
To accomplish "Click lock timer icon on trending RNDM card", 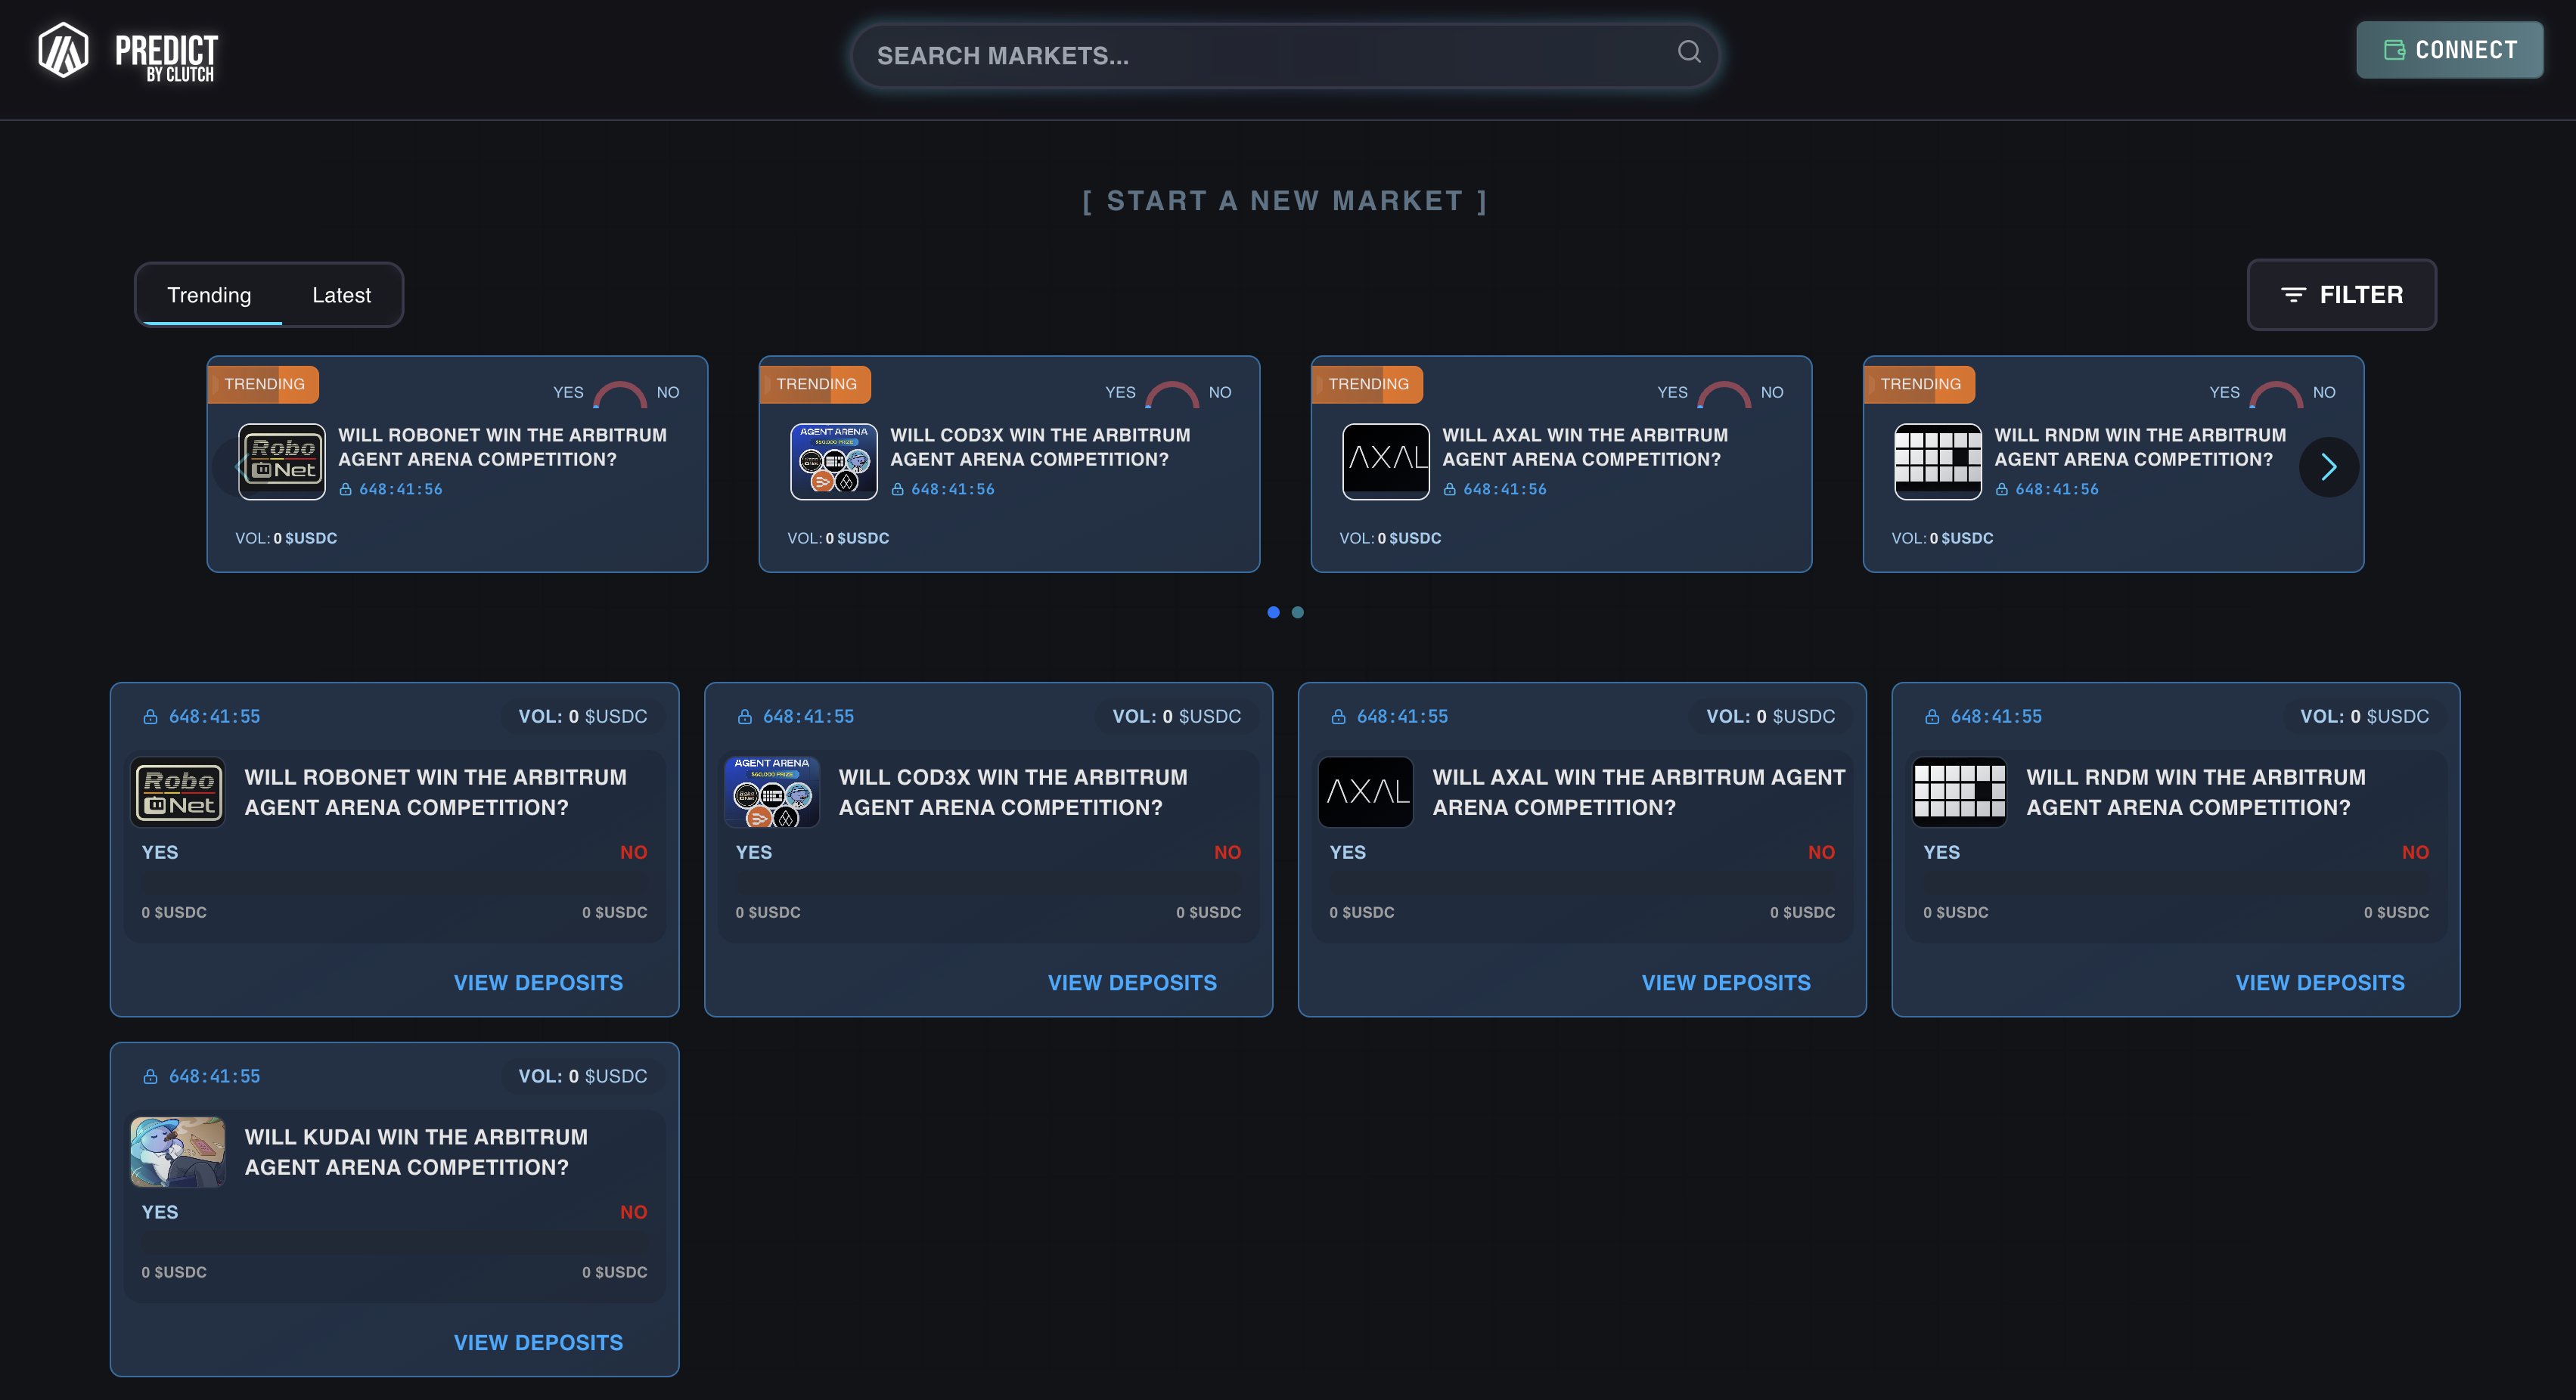I will click(2001, 488).
